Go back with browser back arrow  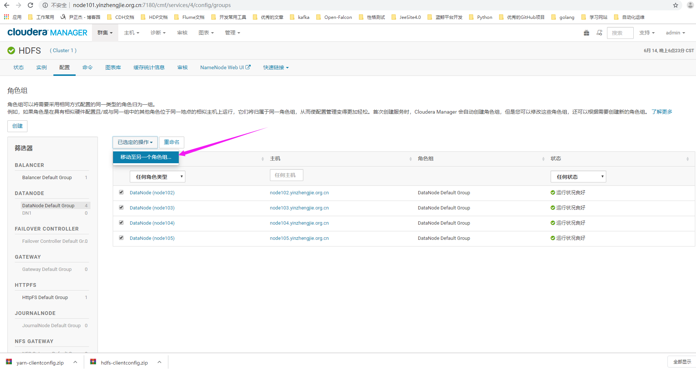tap(7, 5)
